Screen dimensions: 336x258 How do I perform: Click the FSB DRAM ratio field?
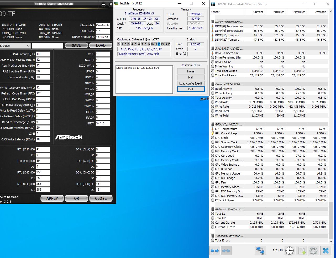tap(103, 31)
